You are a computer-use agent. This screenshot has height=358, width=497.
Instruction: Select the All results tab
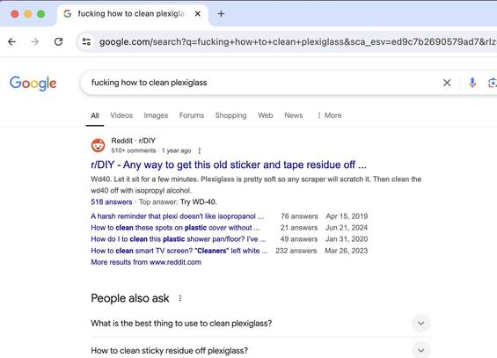pyautogui.click(x=95, y=115)
